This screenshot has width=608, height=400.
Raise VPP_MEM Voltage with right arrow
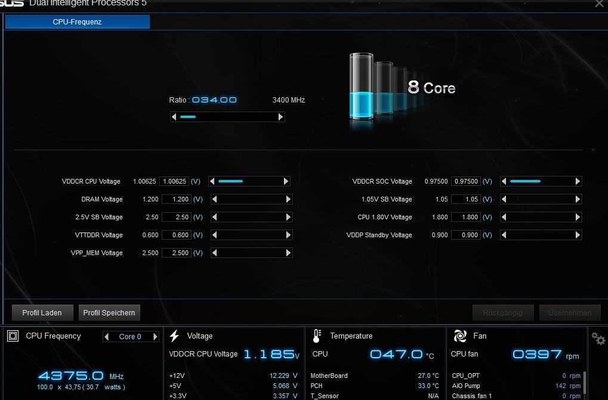click(x=288, y=253)
